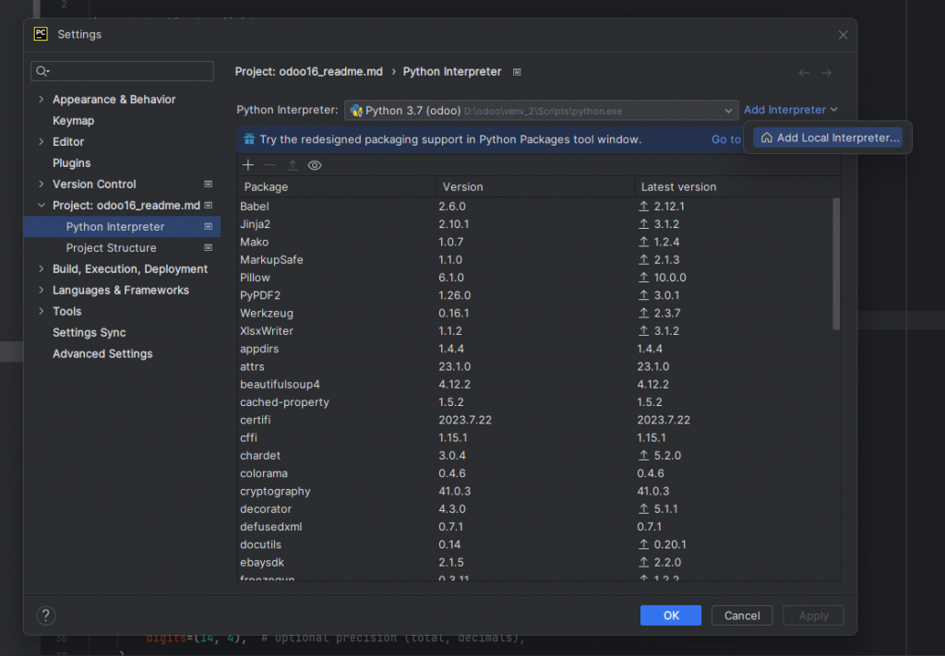The image size is (945, 656).
Task: Click the upgrade package arrow icon
Action: [x=293, y=165]
